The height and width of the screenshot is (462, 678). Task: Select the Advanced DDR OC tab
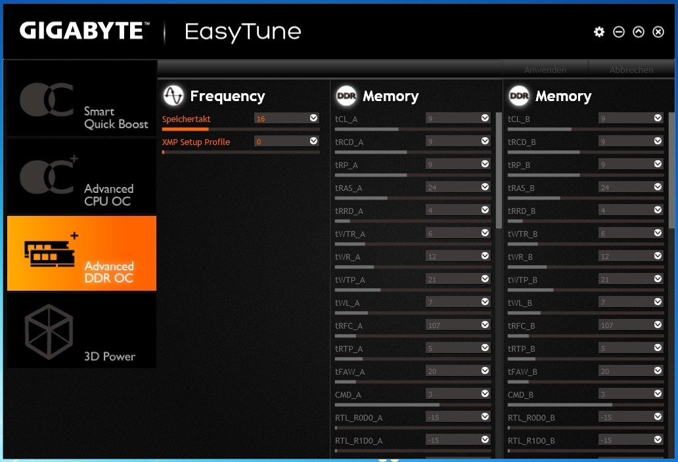pos(81,253)
